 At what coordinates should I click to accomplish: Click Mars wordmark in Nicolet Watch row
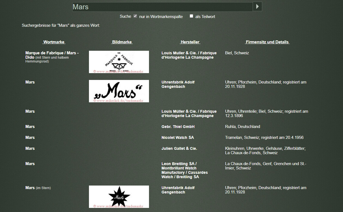click(30, 138)
